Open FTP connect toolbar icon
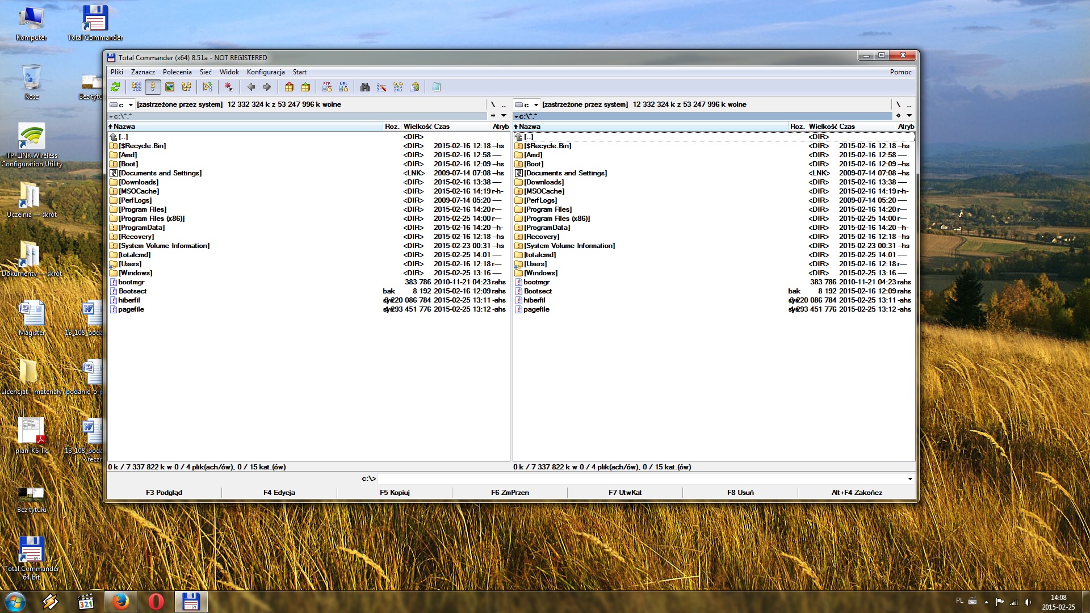The height and width of the screenshot is (613, 1090). click(327, 87)
